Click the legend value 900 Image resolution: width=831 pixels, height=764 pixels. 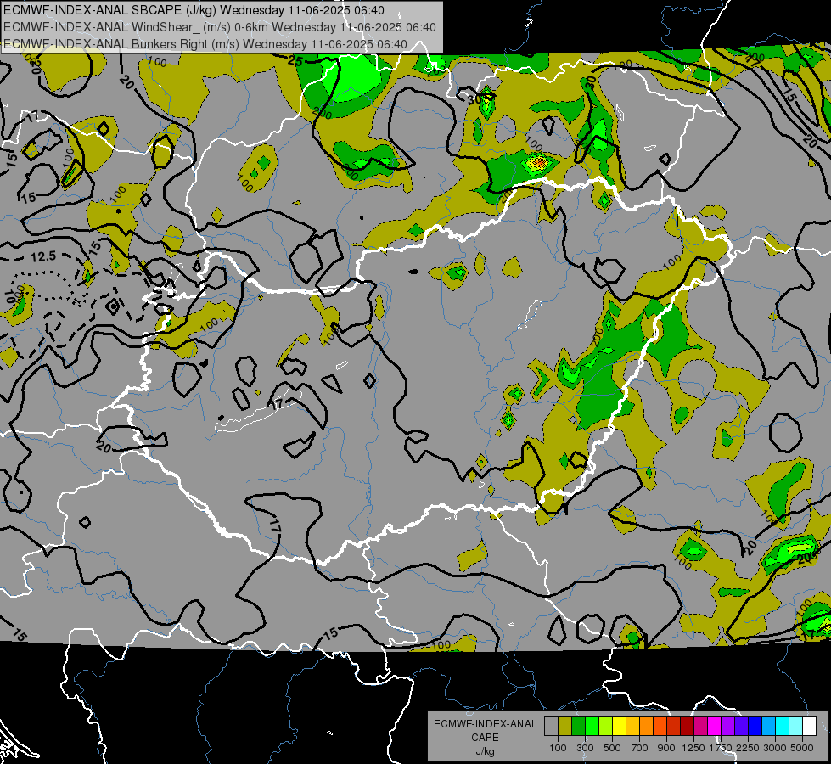(666, 748)
